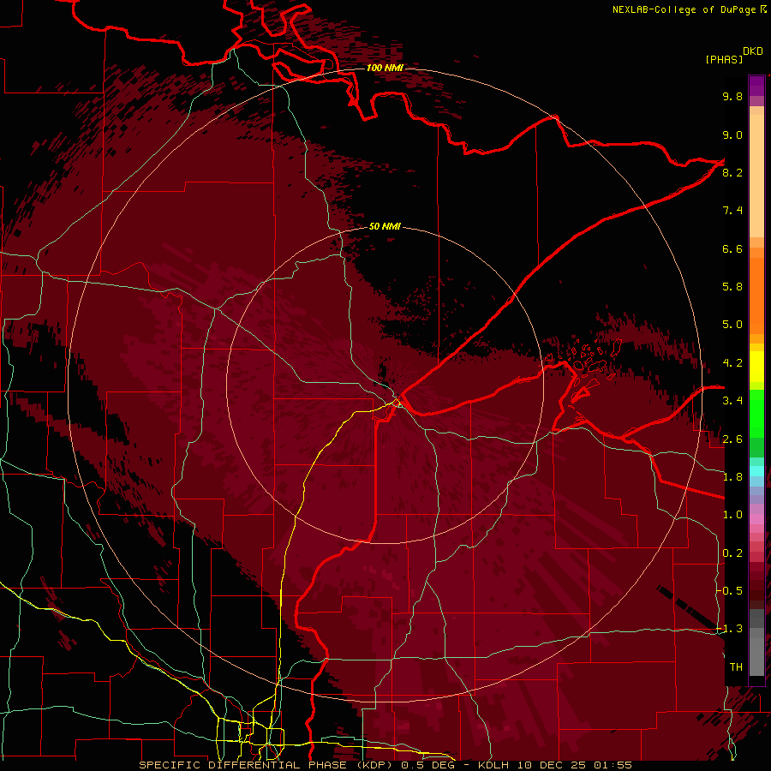Click the 5.0 value on the color scale
The height and width of the screenshot is (771, 771).
point(732,325)
